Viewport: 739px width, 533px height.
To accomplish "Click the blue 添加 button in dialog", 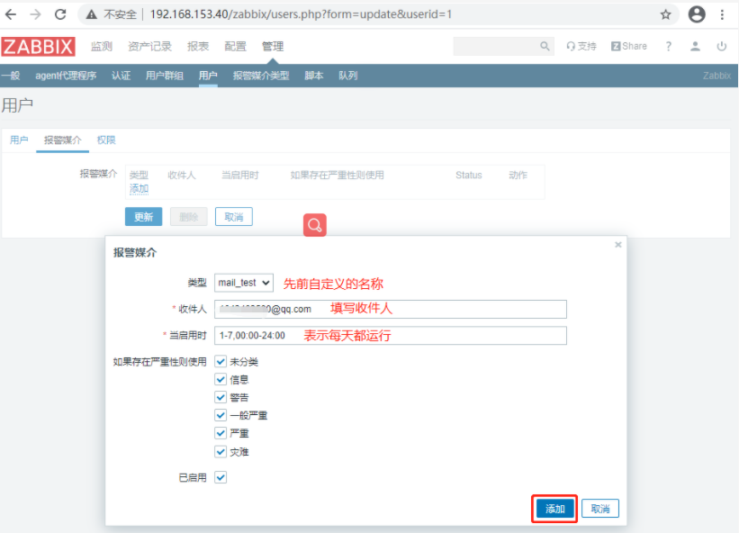I will 554,509.
